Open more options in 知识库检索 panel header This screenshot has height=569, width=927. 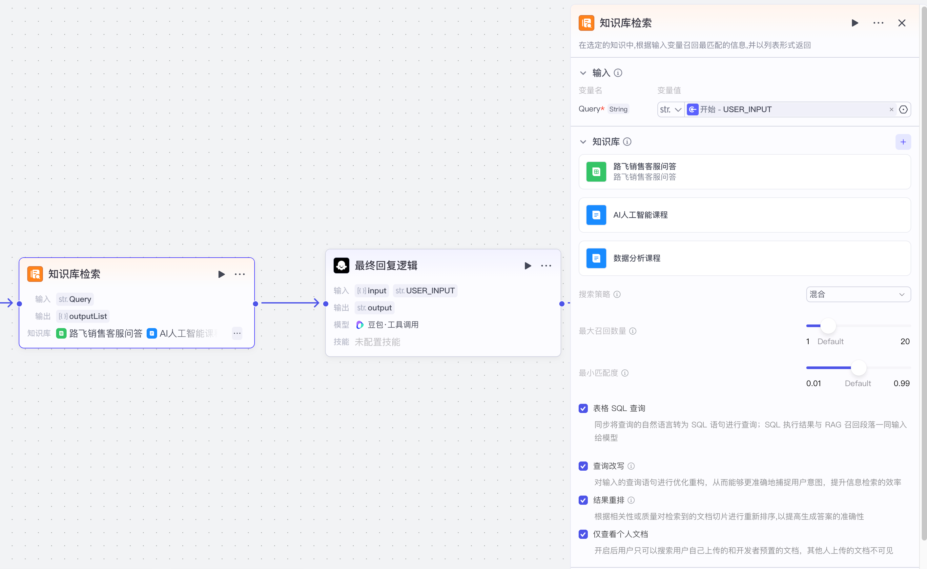tap(878, 23)
